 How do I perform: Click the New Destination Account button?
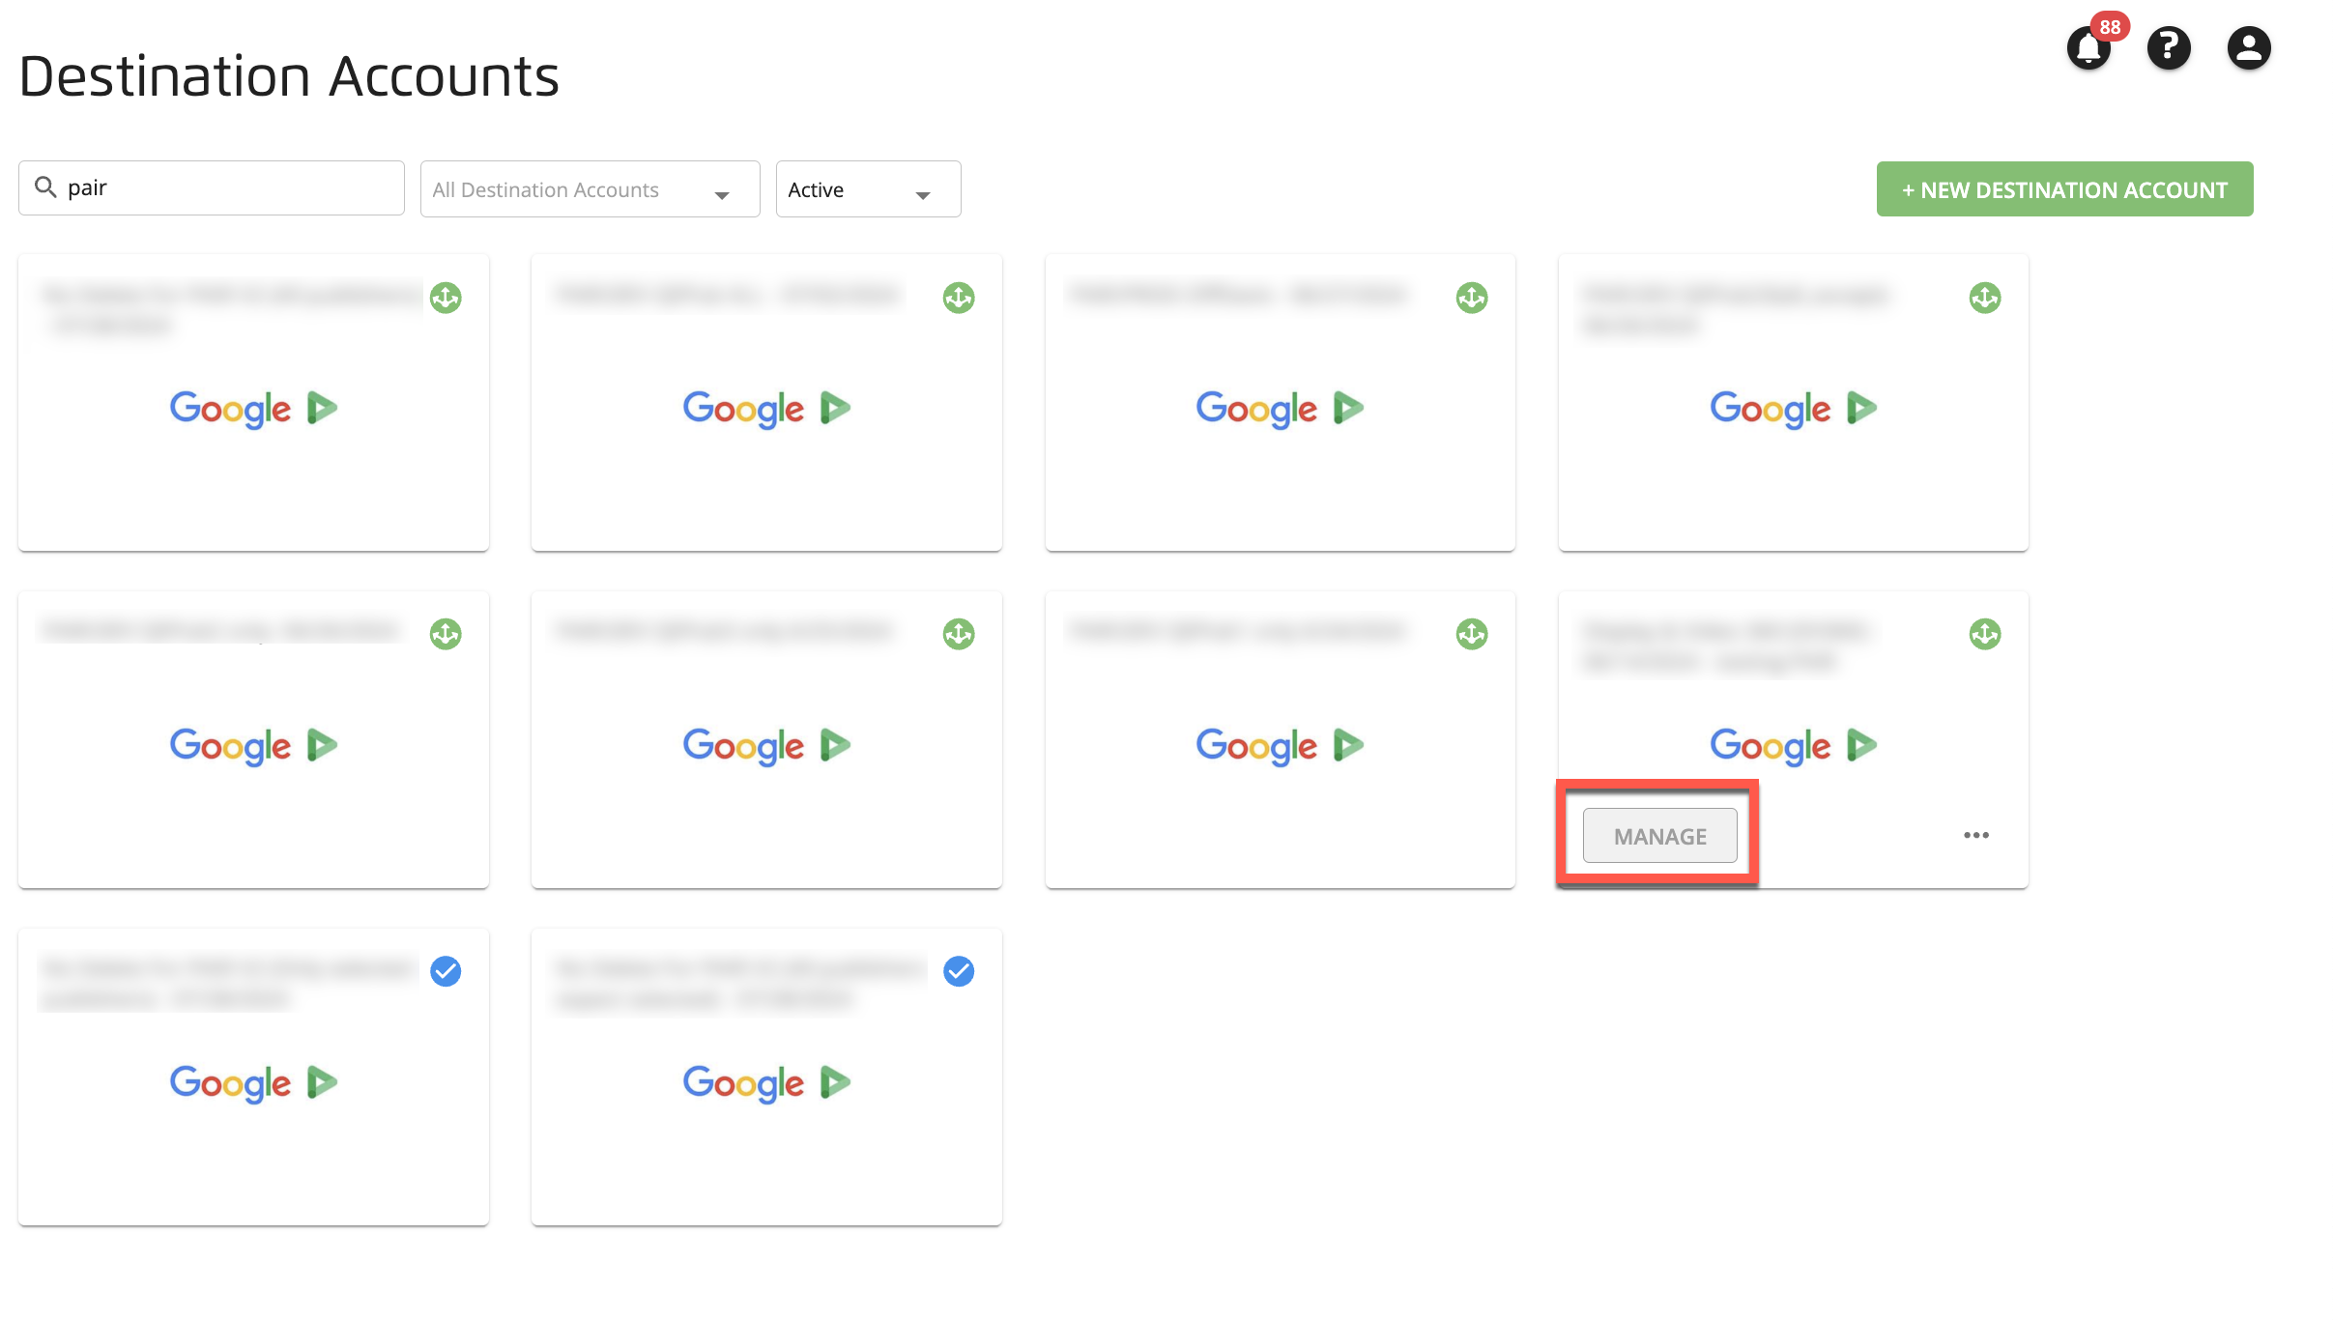click(2065, 187)
